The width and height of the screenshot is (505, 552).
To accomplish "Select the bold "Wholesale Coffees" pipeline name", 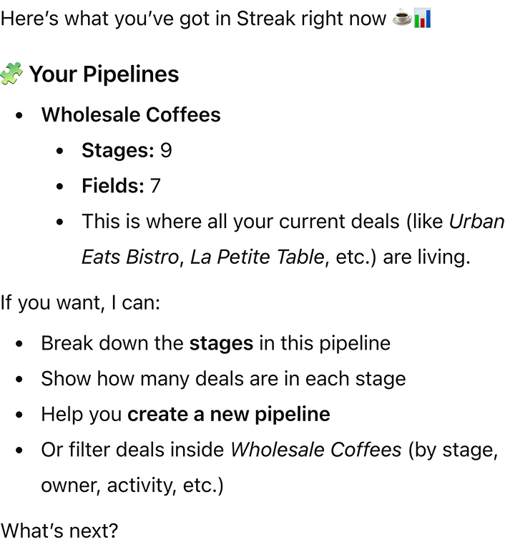I will coord(131,114).
